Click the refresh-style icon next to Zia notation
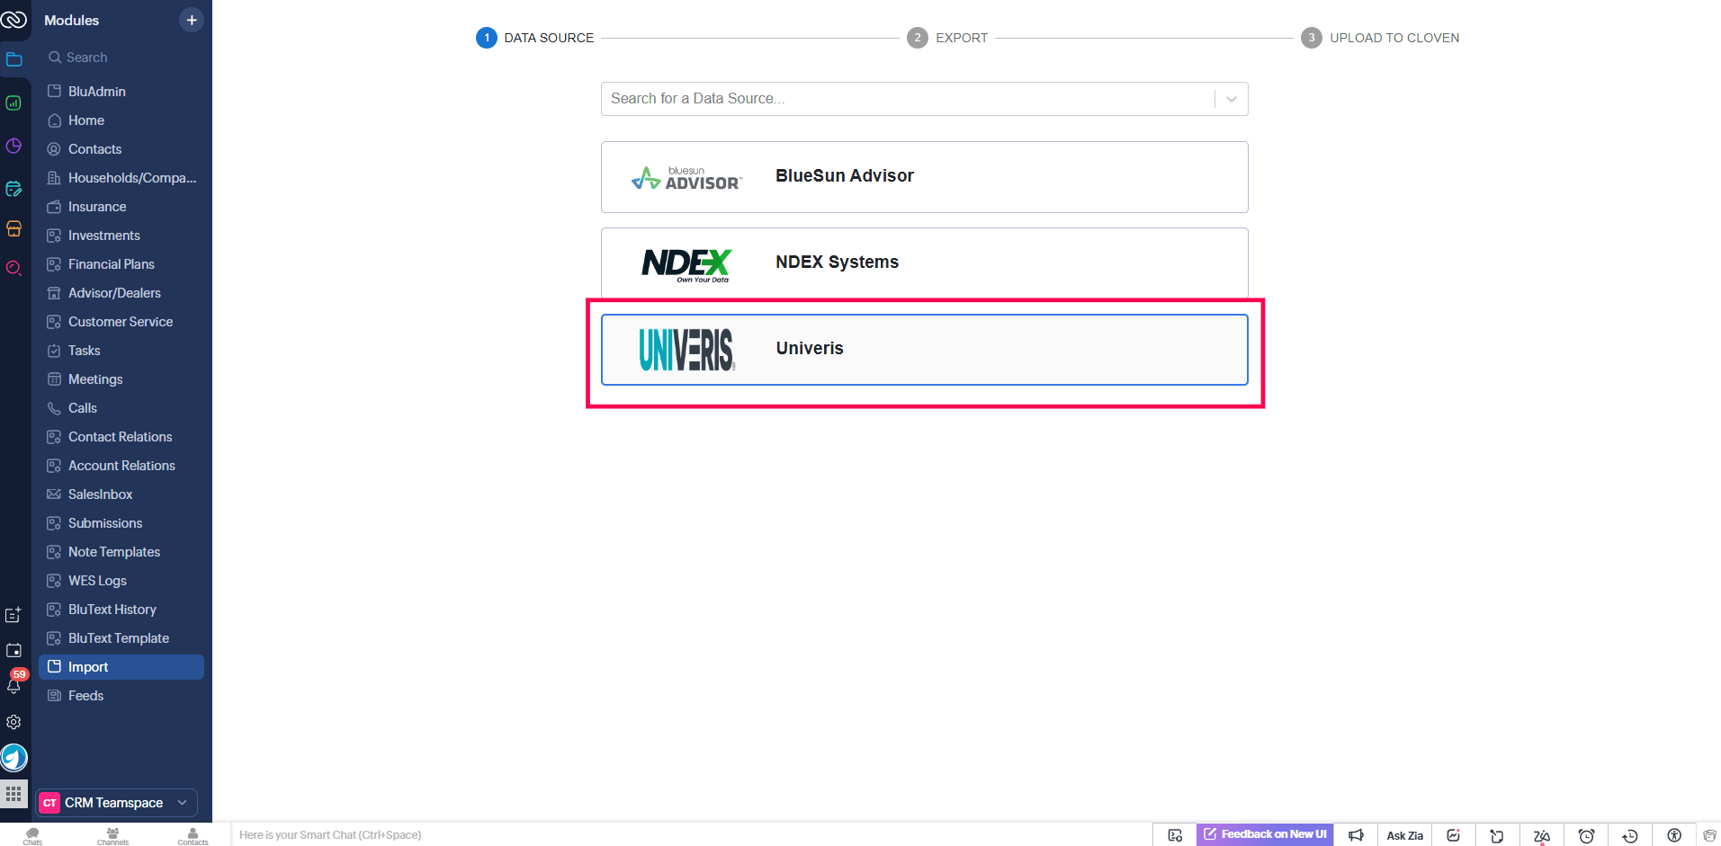This screenshot has width=1721, height=846. [1497, 835]
